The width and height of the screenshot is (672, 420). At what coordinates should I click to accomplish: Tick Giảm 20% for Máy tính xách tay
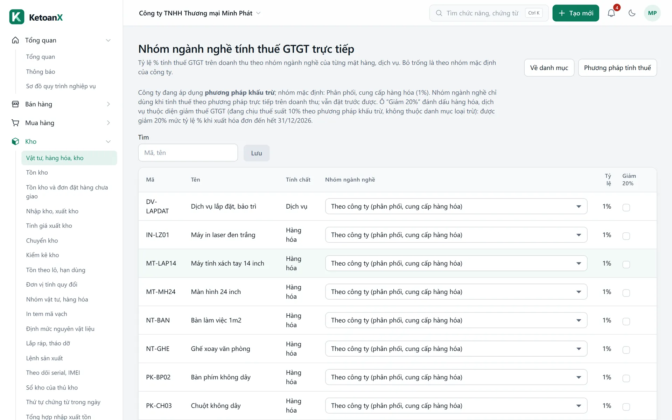coord(626,265)
